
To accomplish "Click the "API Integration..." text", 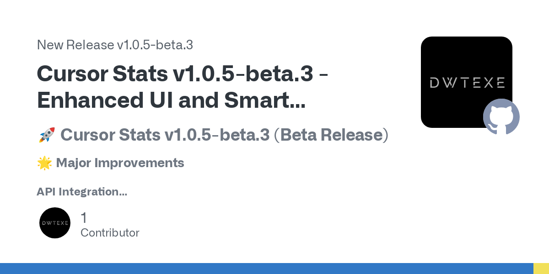I will tap(81, 192).
